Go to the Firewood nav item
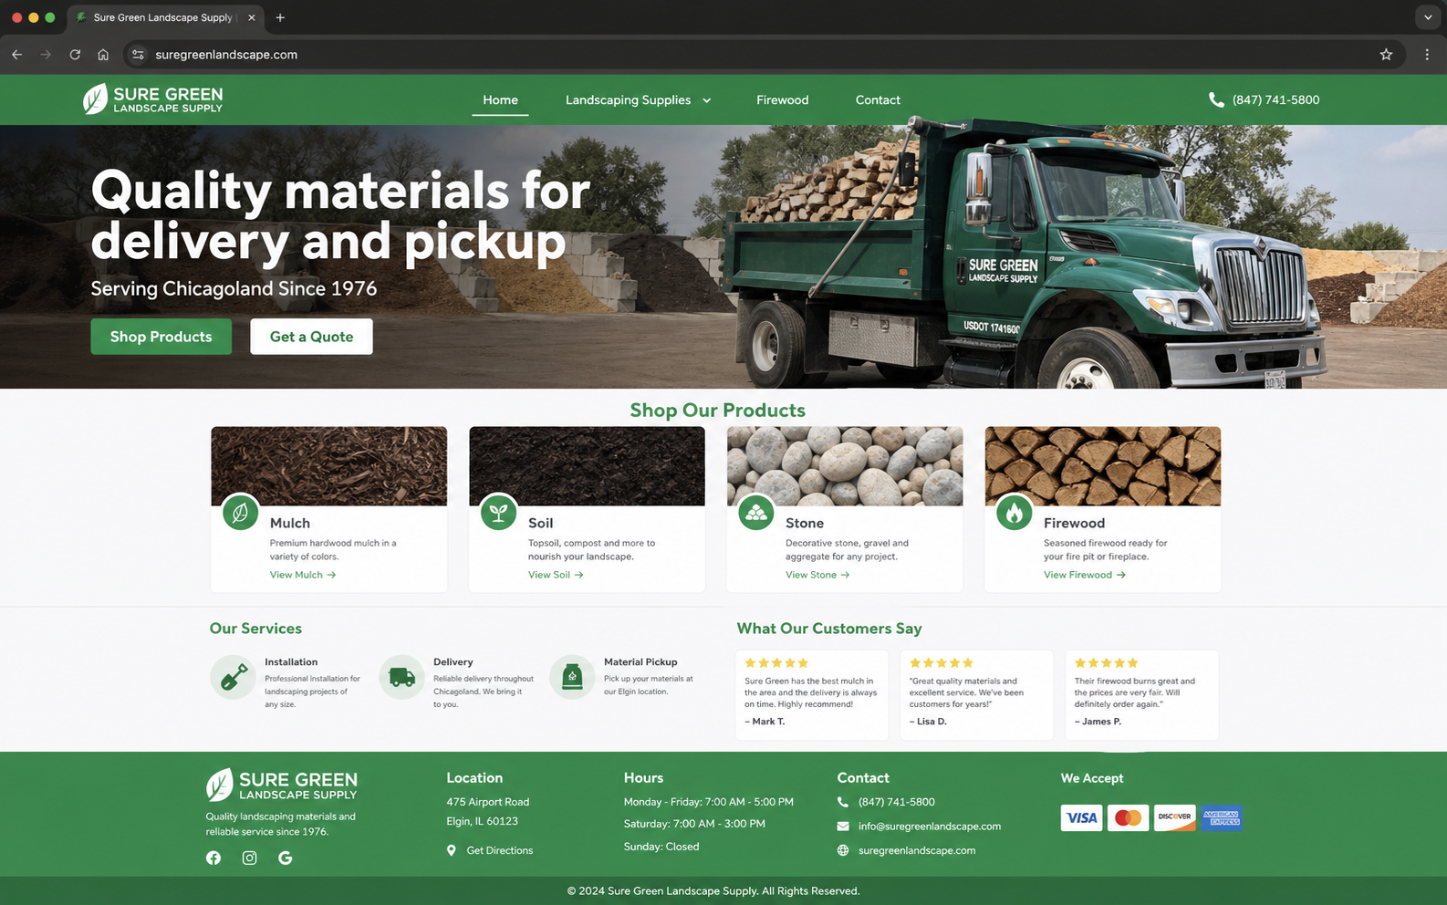Screen dimensions: 1447x905 click(x=782, y=100)
